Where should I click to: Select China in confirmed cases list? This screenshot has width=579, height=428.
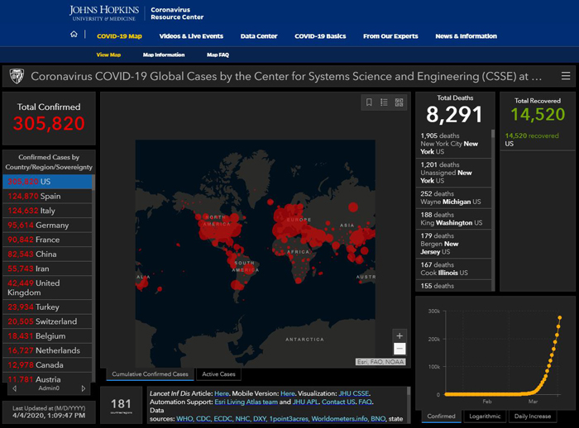coord(47,254)
